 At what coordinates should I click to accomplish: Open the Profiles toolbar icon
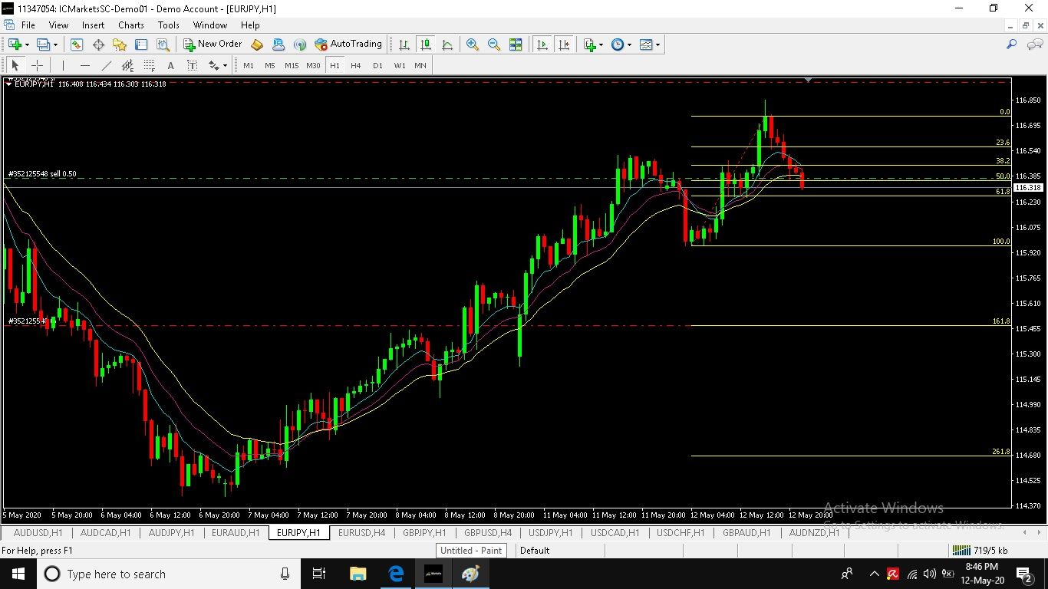44,44
